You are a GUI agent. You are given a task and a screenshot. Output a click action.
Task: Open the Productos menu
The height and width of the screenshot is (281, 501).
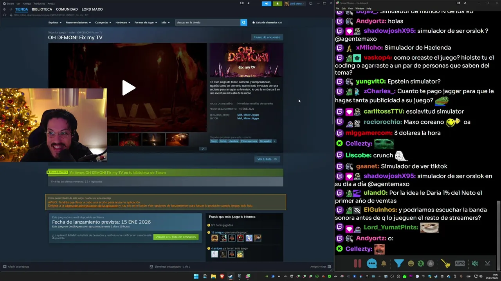click(39, 4)
